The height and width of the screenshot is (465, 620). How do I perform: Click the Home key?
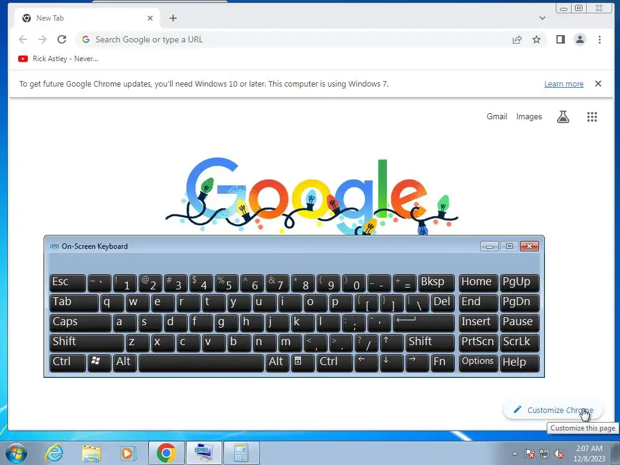point(478,283)
